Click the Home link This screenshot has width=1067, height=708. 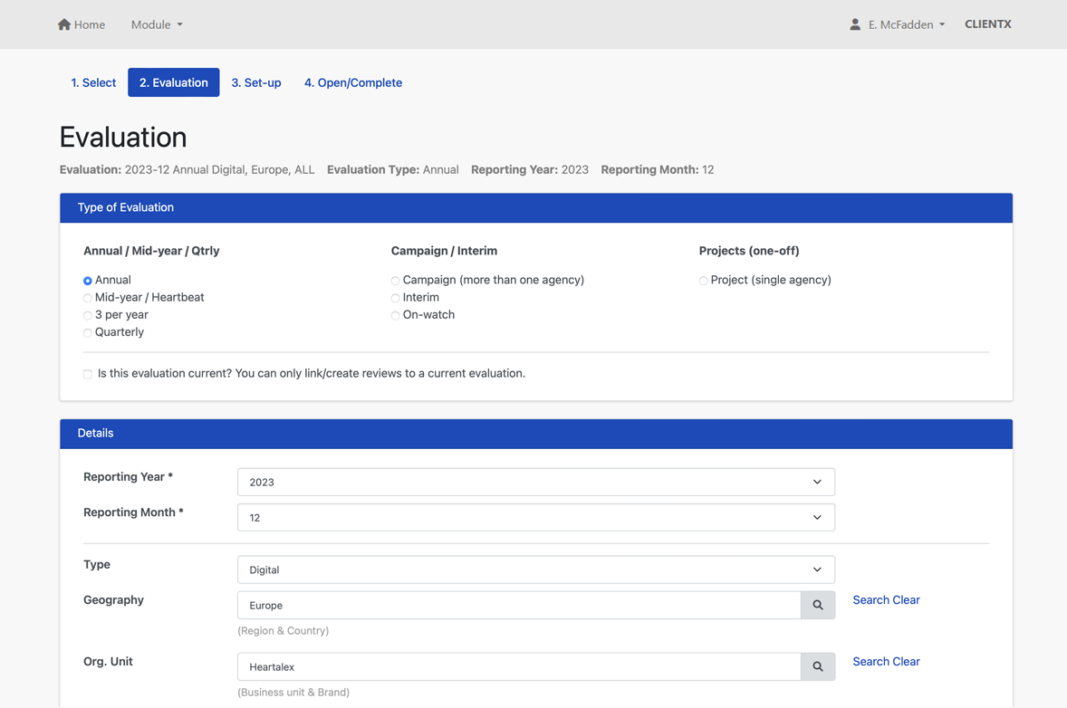(82, 24)
